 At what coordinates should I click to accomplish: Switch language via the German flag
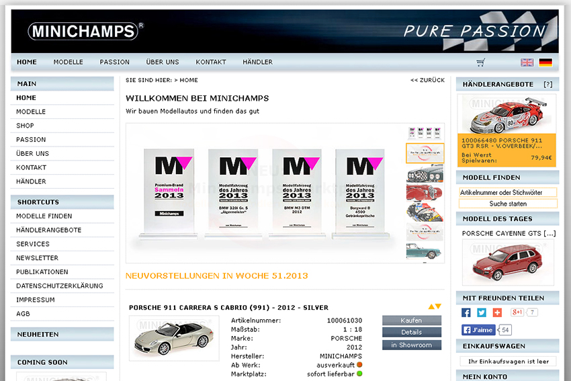[545, 62]
